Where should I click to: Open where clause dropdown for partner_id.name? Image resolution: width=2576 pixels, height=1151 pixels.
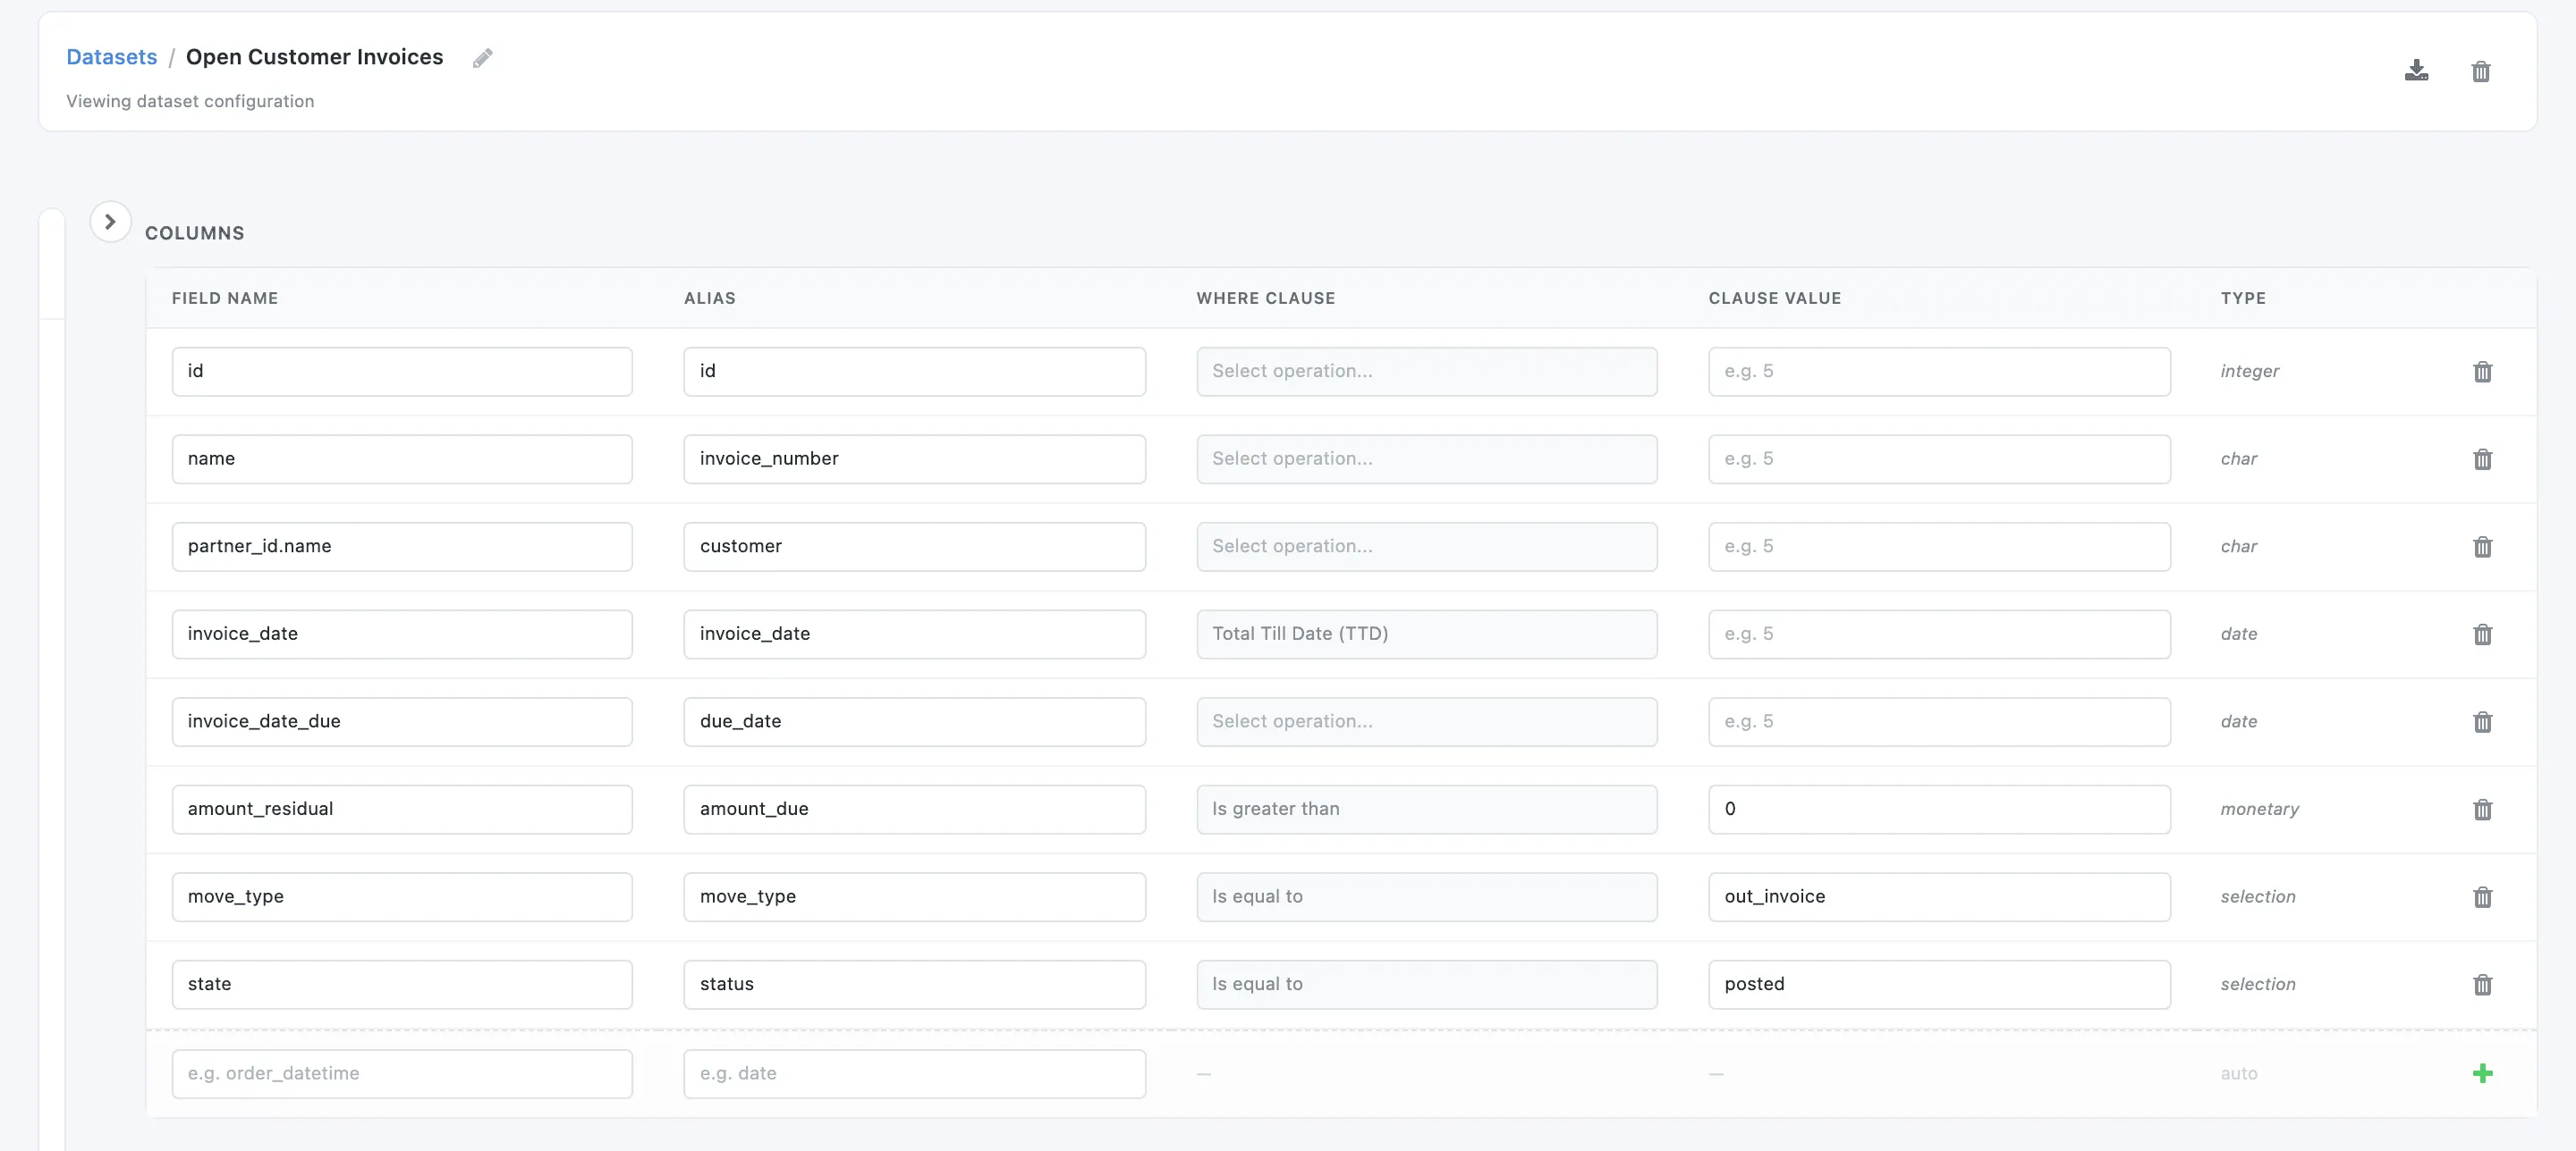1426,547
